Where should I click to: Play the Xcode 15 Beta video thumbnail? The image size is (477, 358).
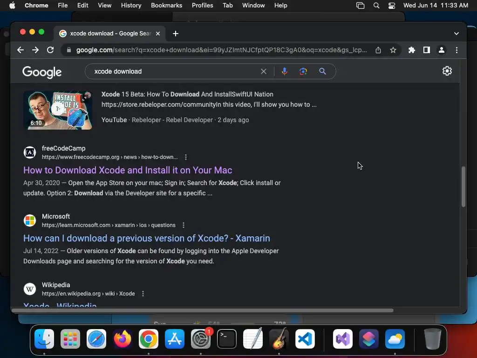[x=58, y=110]
